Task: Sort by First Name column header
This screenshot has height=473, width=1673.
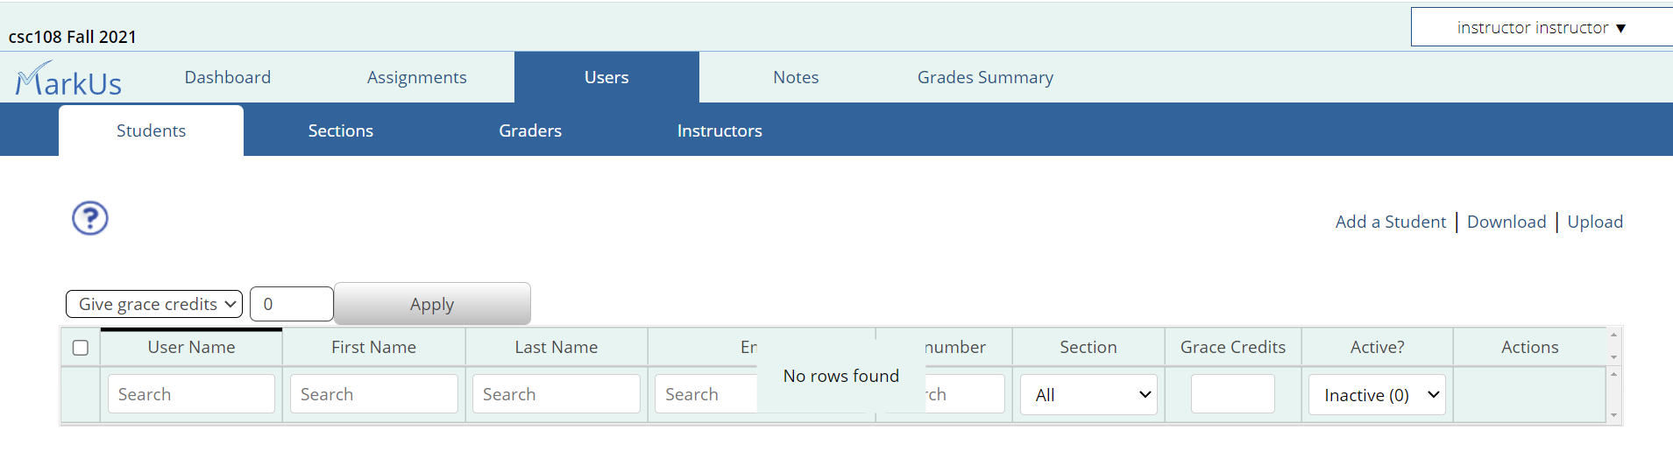Action: pos(374,347)
